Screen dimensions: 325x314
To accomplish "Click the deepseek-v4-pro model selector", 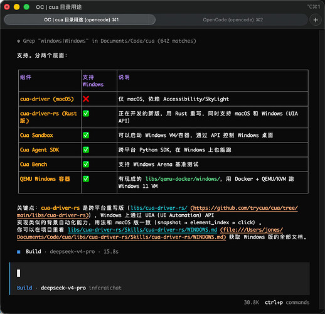I will click(x=63, y=288).
